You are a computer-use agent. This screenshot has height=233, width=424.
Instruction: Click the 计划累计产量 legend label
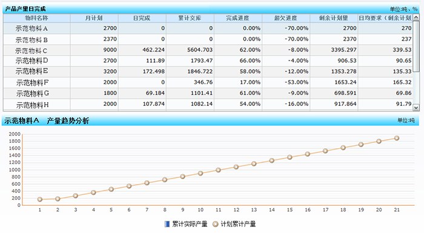(238, 224)
